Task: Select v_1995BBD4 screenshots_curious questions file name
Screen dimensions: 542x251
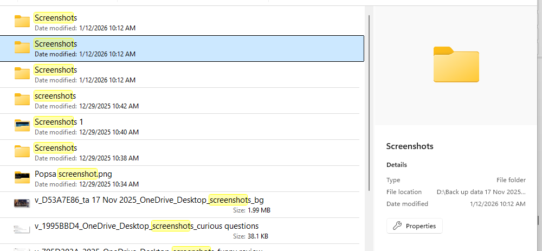Action: click(x=146, y=226)
